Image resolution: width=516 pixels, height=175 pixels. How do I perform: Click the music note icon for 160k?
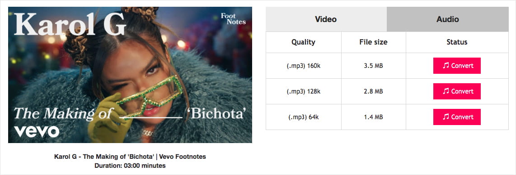click(x=446, y=66)
